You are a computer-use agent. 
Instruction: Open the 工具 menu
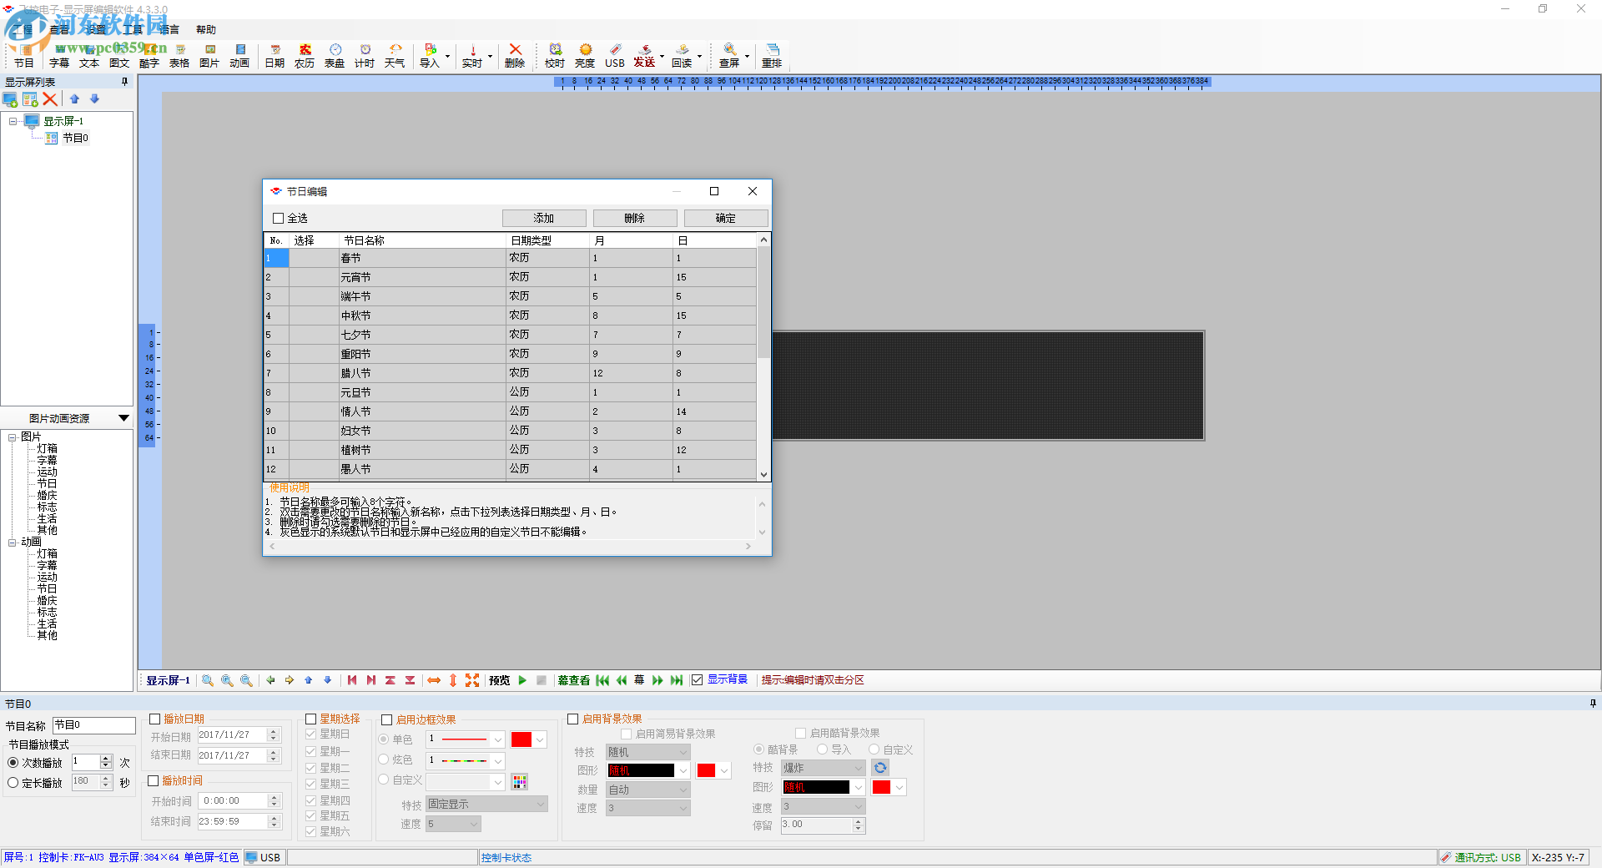(x=133, y=30)
